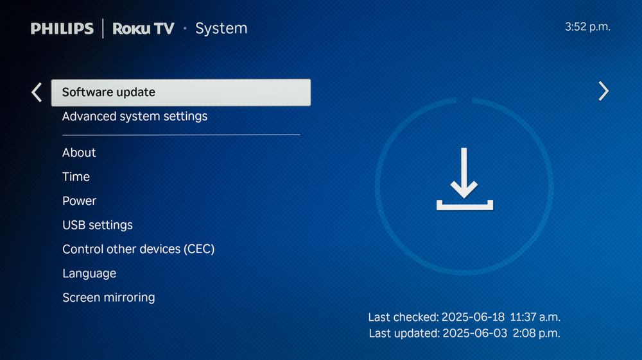Open Advanced system settings
The image size is (642, 360).
coord(135,117)
